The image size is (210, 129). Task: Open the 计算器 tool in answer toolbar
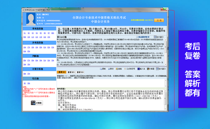pos(151,69)
